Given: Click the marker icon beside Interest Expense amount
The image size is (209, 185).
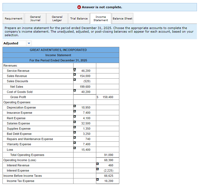Looking at the screenshot, I should [97, 169].
